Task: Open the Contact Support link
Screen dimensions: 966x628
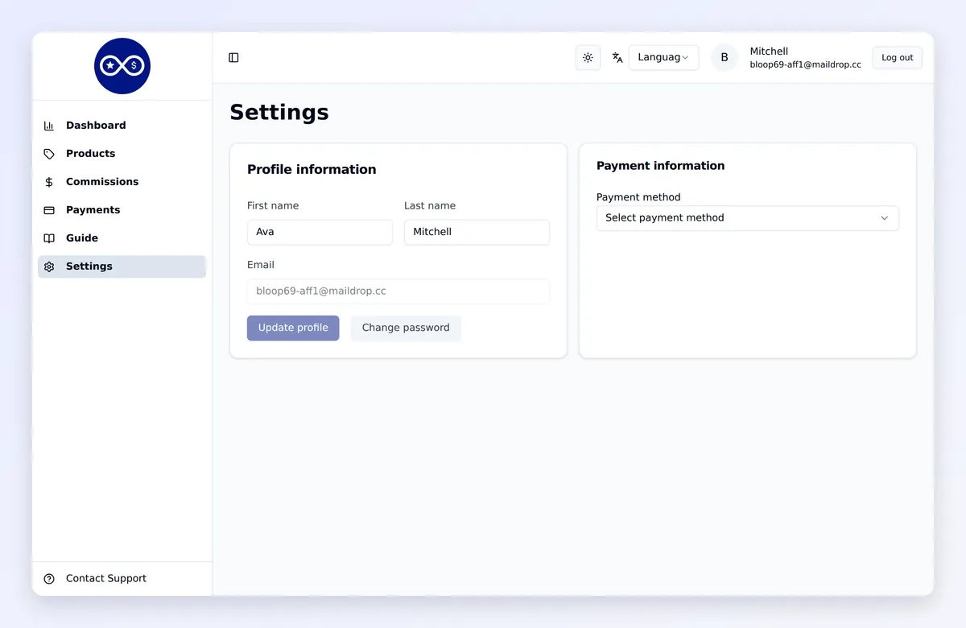Action: pyautogui.click(x=105, y=579)
